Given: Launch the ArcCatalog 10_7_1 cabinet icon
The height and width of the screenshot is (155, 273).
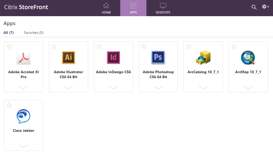Looking at the screenshot, I should point(203,58).
